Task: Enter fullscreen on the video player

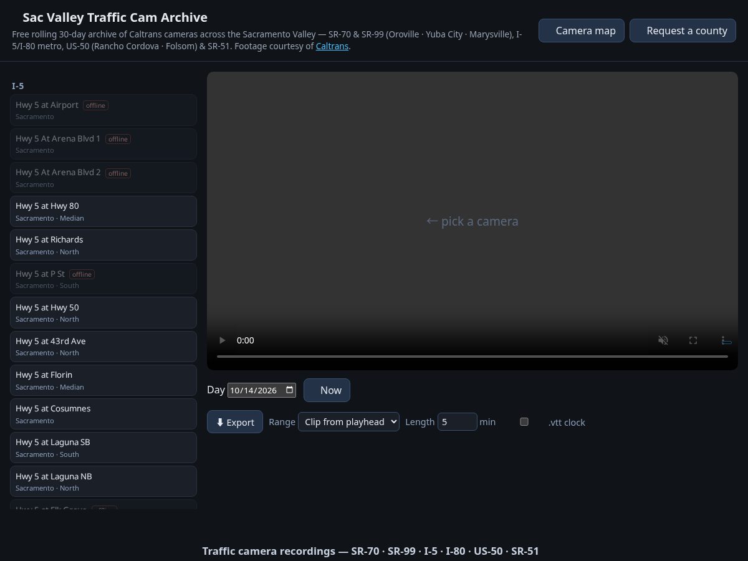Action: coord(693,340)
